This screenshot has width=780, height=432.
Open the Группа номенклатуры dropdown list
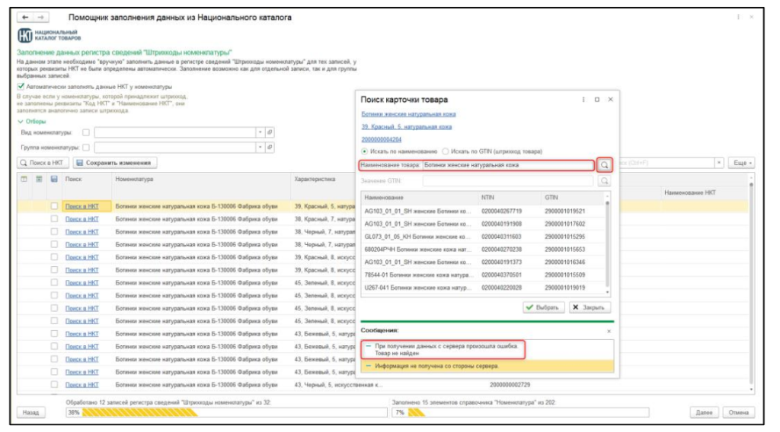coord(260,148)
